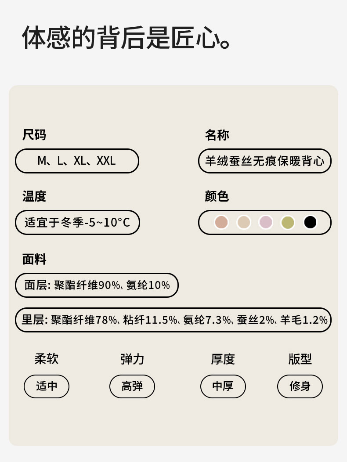Click the 尺码 section label
The width and height of the screenshot is (347, 462).
(34, 135)
